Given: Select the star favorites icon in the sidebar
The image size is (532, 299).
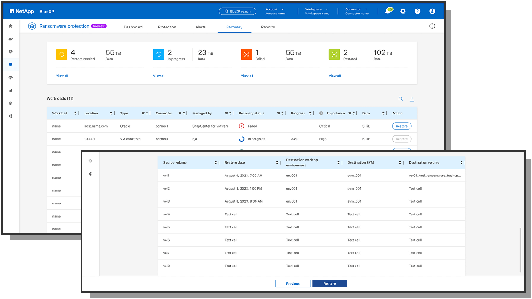Looking at the screenshot, I should pos(10,26).
